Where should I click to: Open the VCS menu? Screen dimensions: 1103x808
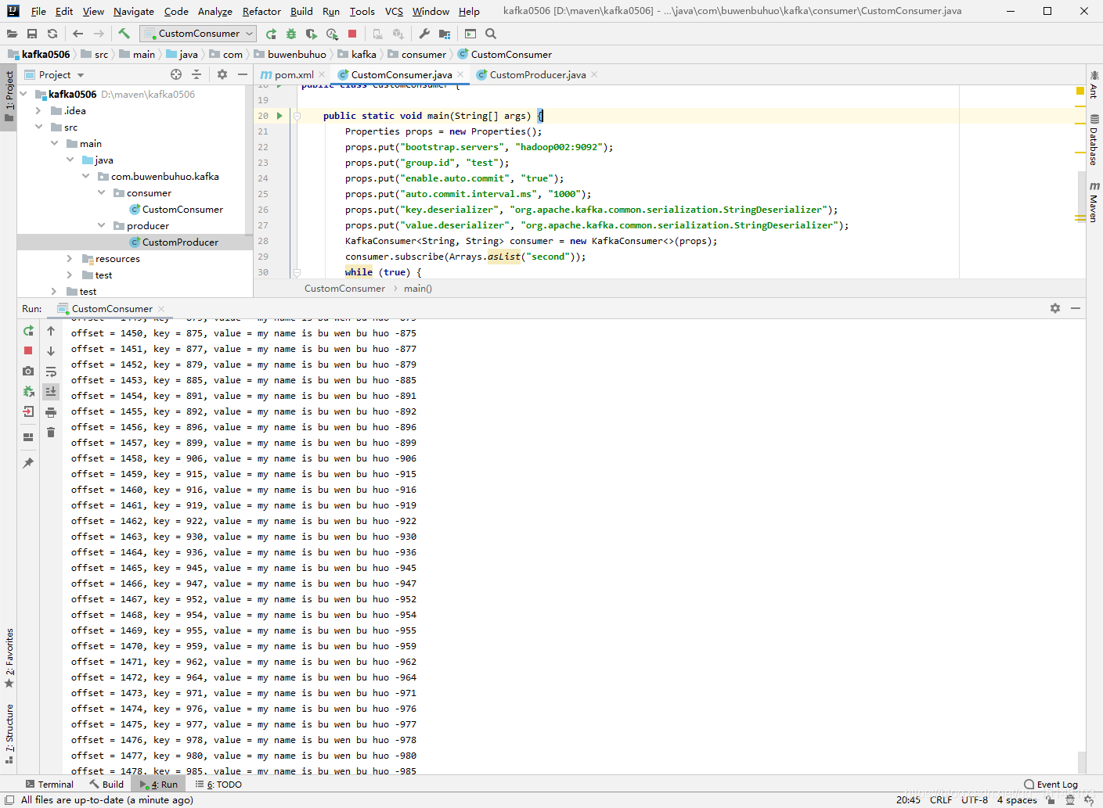(394, 11)
